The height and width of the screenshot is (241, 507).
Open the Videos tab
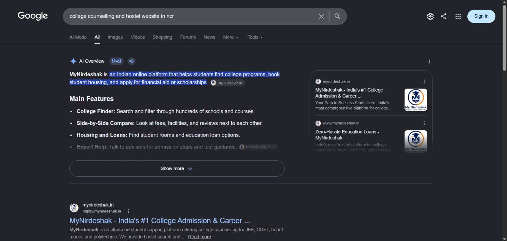click(x=138, y=37)
